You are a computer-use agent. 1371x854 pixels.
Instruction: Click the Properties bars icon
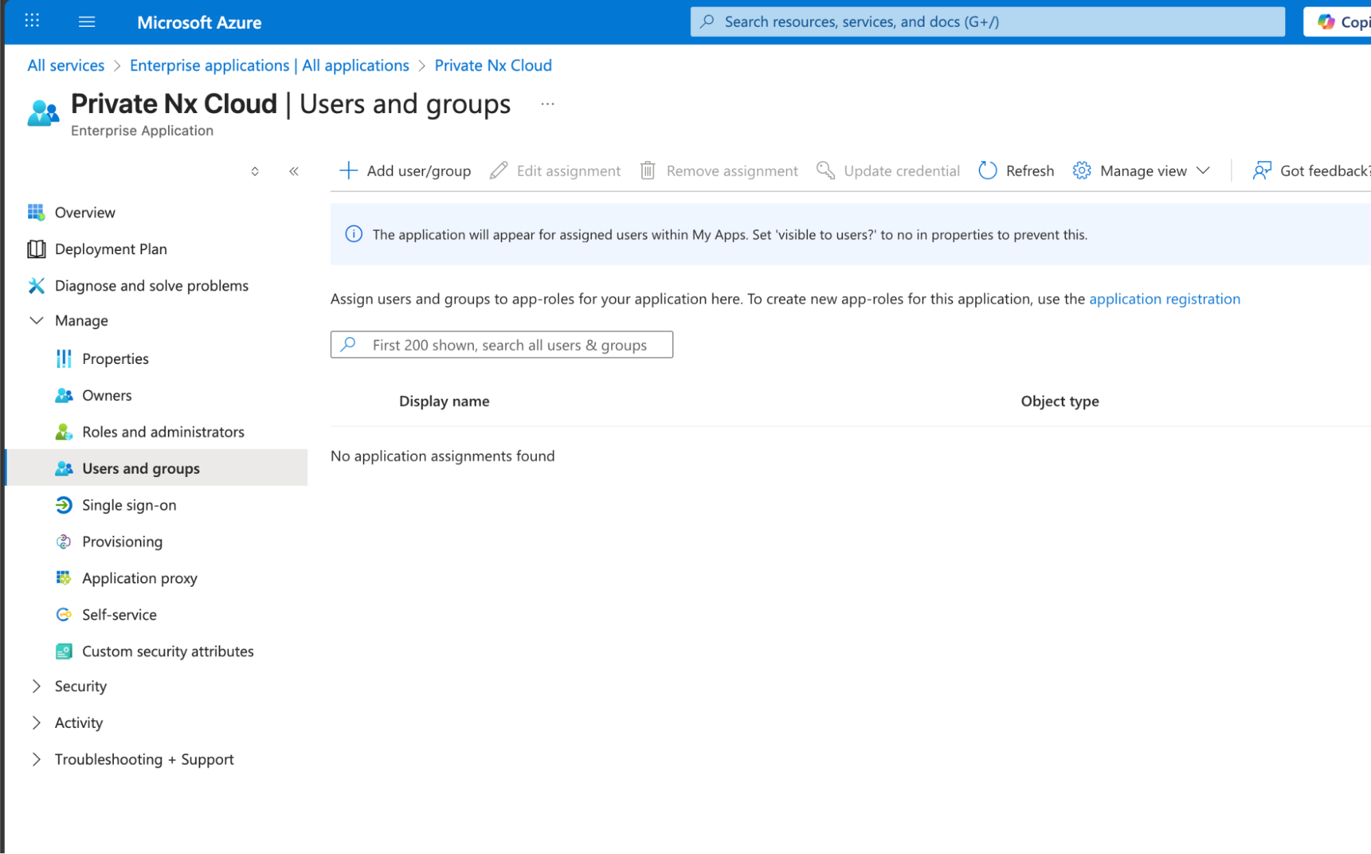click(64, 358)
